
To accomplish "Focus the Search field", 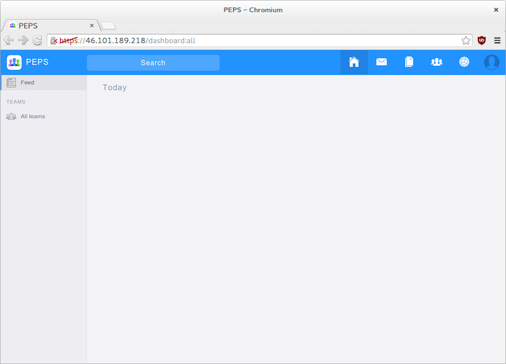I will [x=153, y=63].
